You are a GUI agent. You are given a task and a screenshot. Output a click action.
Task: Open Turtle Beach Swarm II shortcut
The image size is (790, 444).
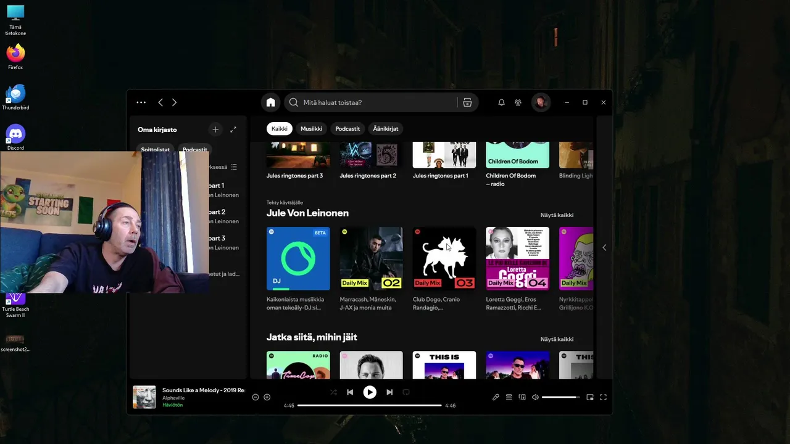pos(15,306)
